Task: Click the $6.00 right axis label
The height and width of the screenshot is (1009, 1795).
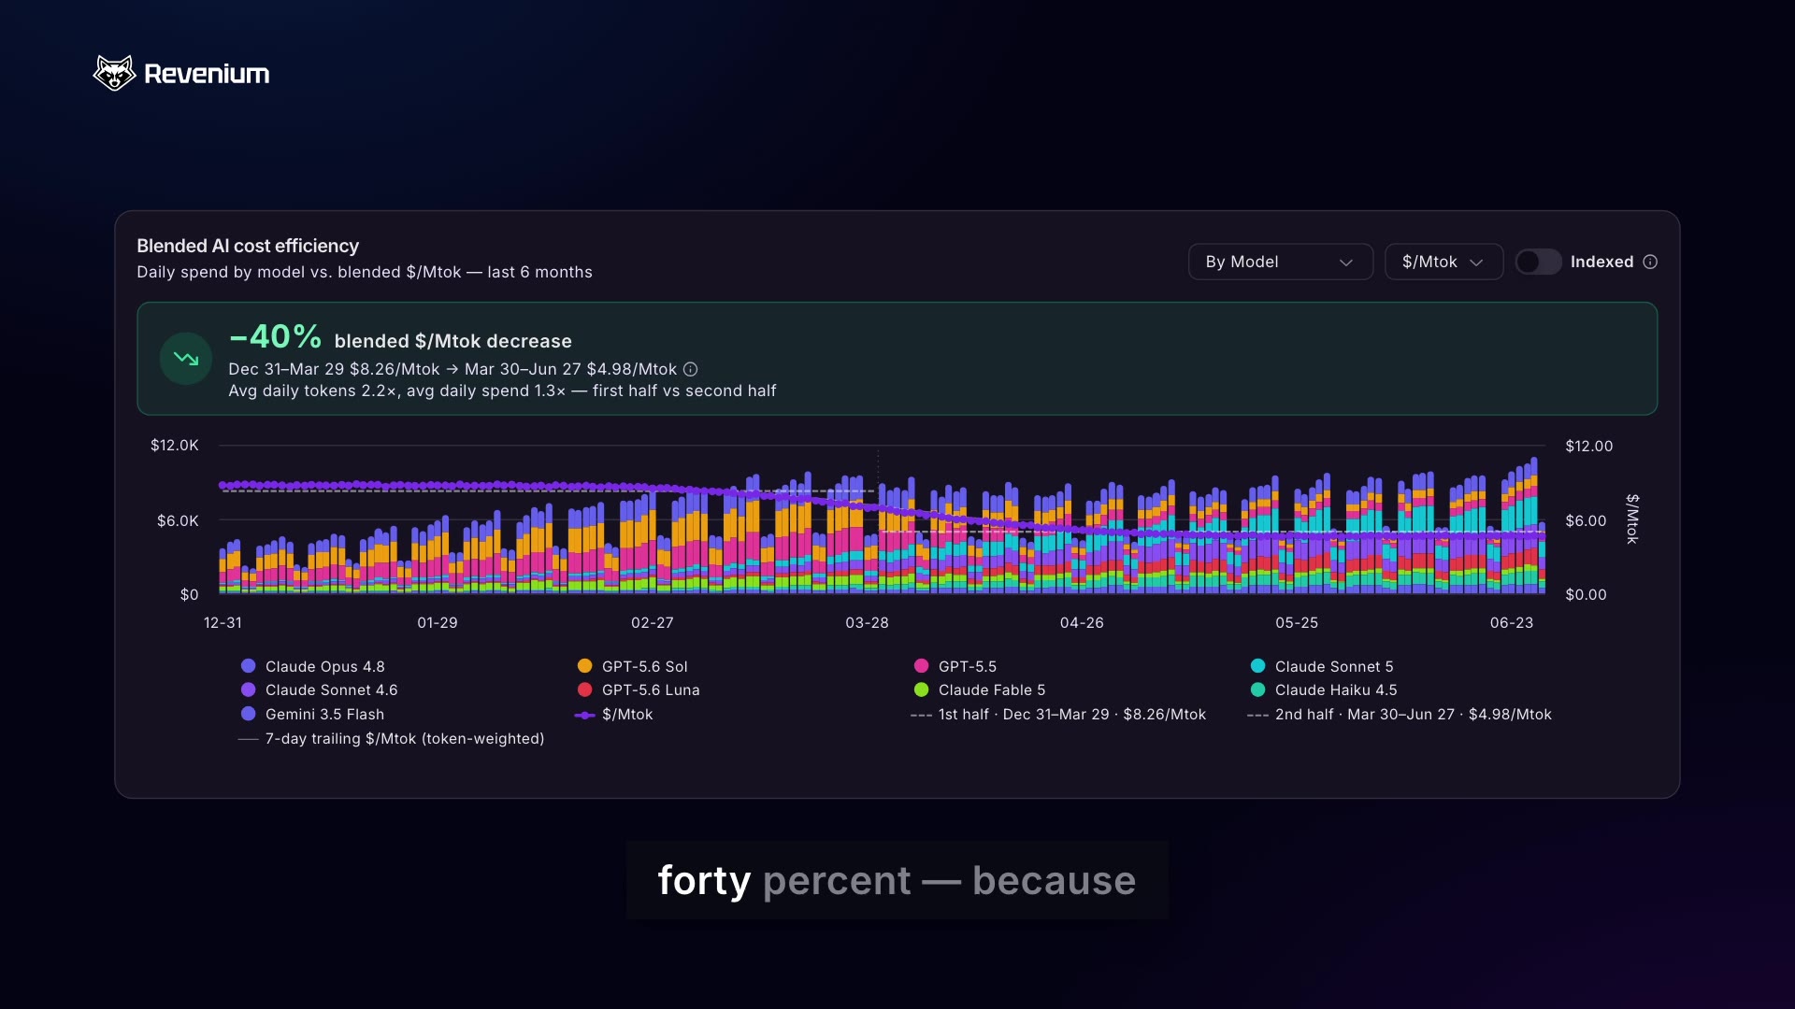Action: click(x=1586, y=520)
